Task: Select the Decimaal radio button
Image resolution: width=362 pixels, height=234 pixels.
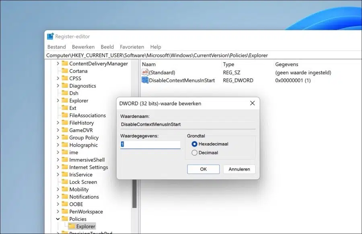Action: point(194,152)
